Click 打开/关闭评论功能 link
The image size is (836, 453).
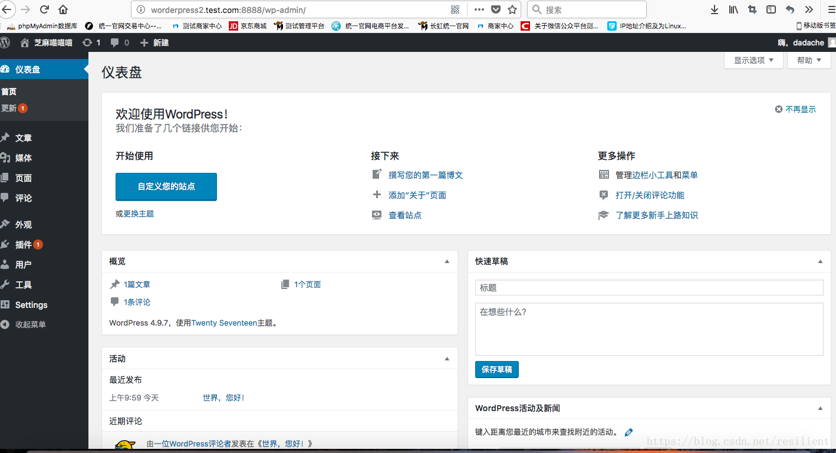tap(650, 195)
